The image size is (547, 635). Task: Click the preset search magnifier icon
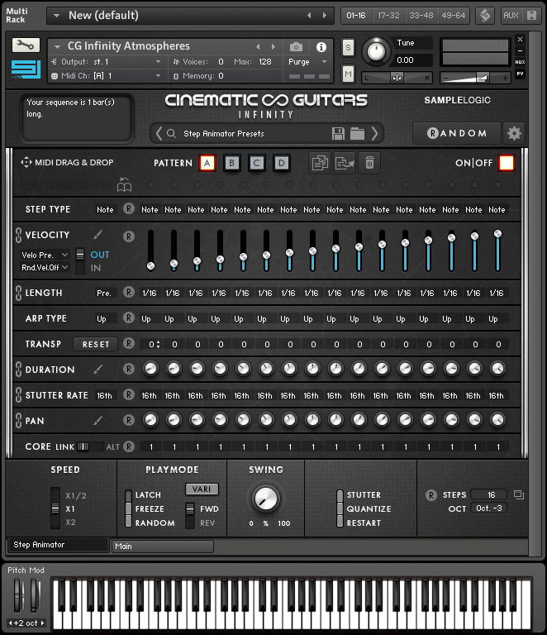pos(172,133)
